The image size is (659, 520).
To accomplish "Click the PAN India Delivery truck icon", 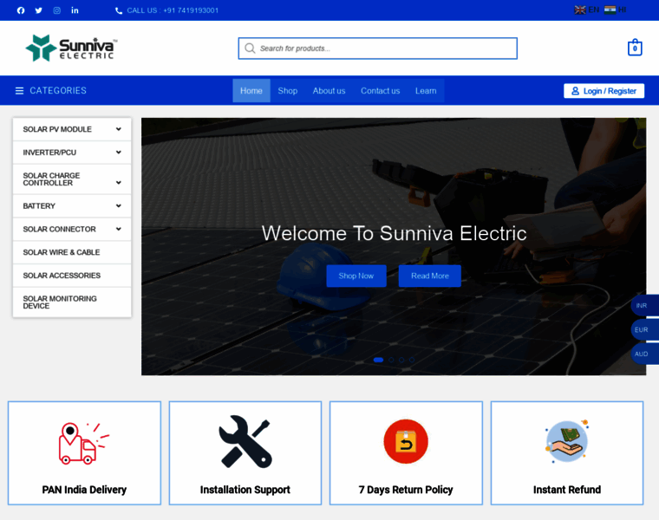I will (83, 443).
